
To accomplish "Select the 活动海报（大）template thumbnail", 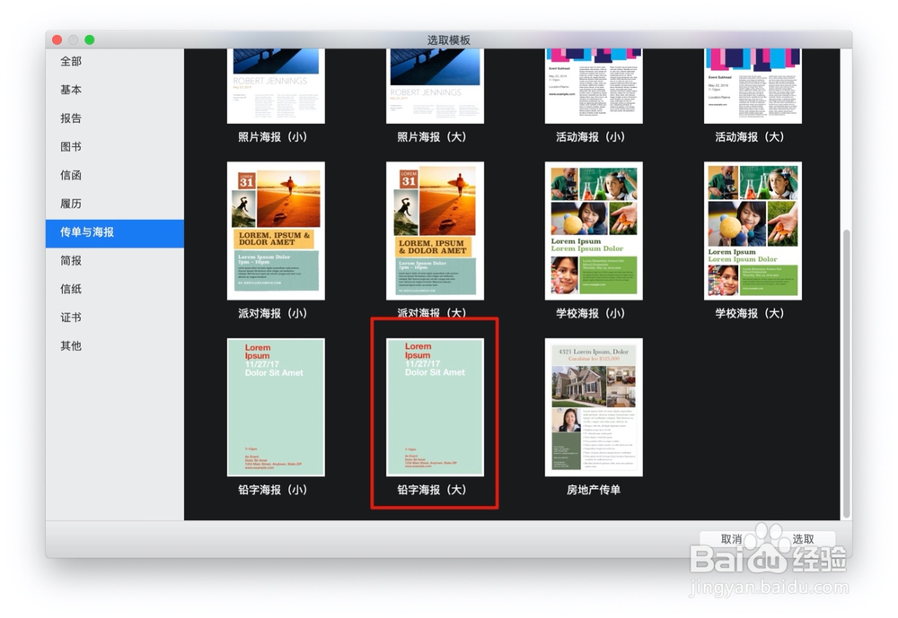I will (x=753, y=86).
